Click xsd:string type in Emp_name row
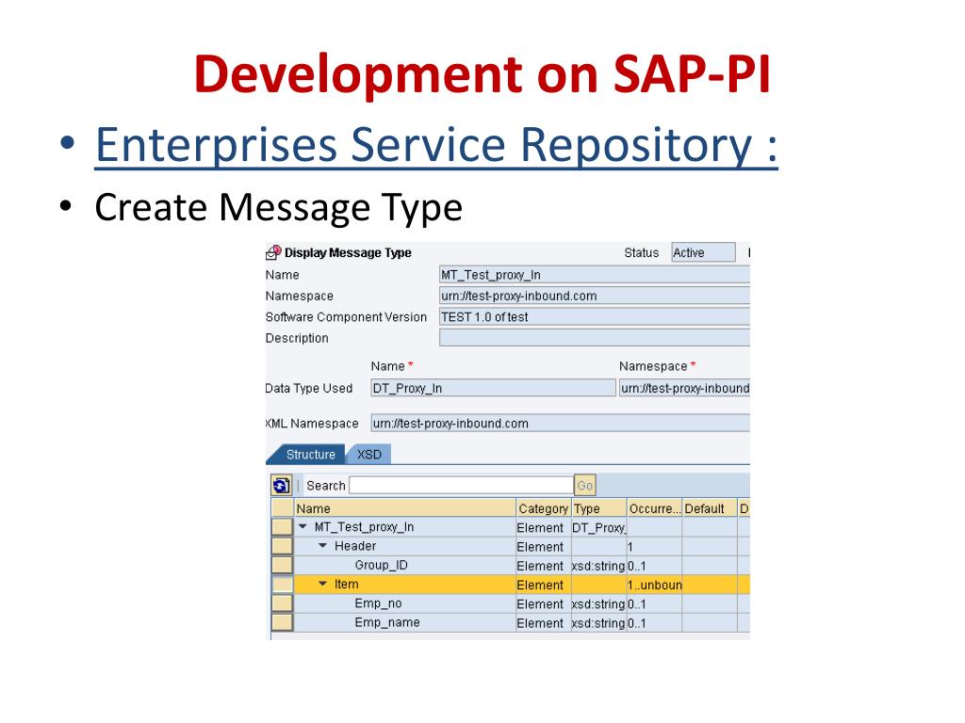The width and height of the screenshot is (965, 723). pos(598,623)
